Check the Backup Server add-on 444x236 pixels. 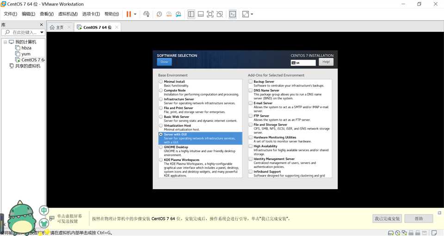pos(251,81)
